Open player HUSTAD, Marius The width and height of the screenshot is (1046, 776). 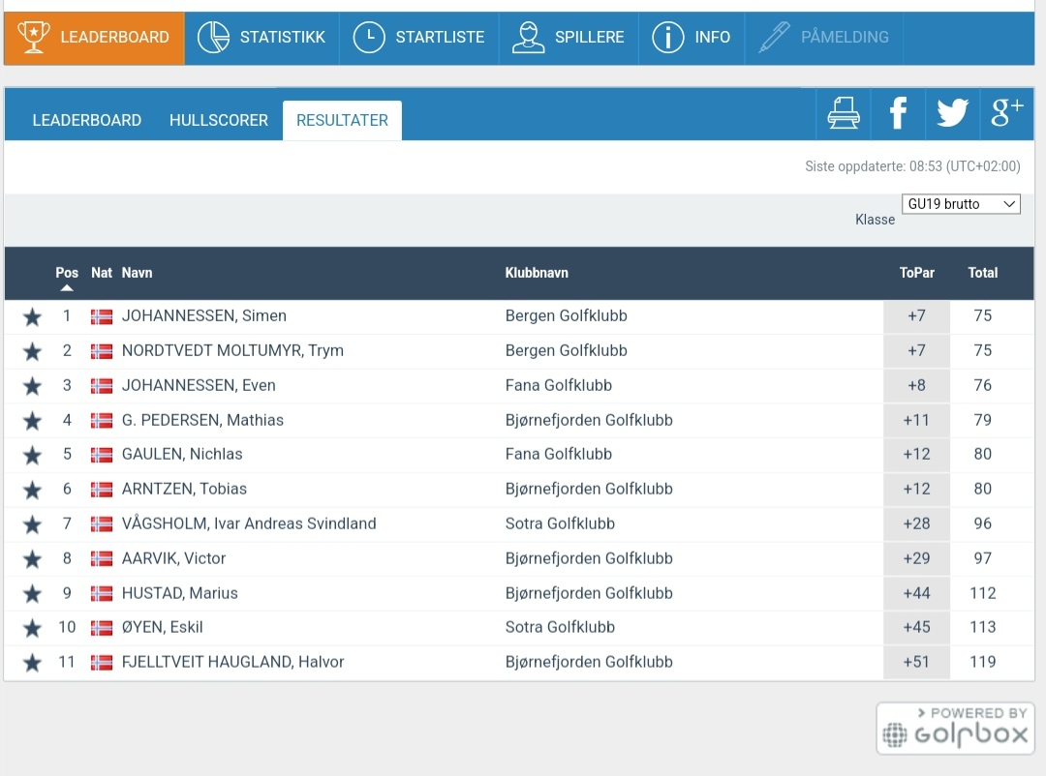pyautogui.click(x=179, y=593)
